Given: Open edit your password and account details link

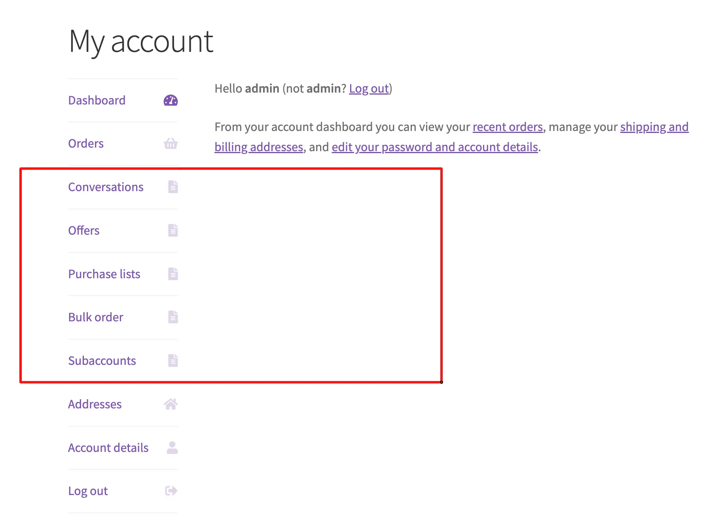Looking at the screenshot, I should click(435, 147).
